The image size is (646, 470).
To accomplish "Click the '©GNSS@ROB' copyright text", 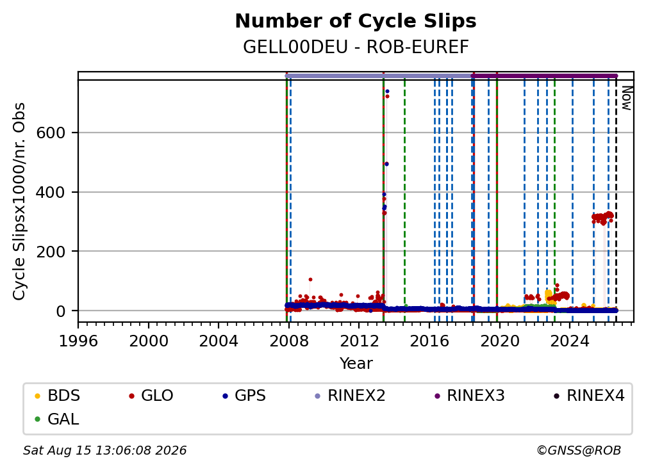I will click(579, 450).
